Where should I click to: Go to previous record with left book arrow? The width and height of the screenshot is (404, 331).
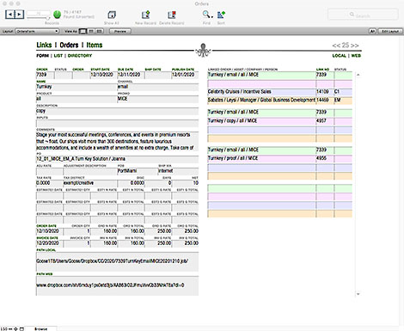(x=10, y=15)
